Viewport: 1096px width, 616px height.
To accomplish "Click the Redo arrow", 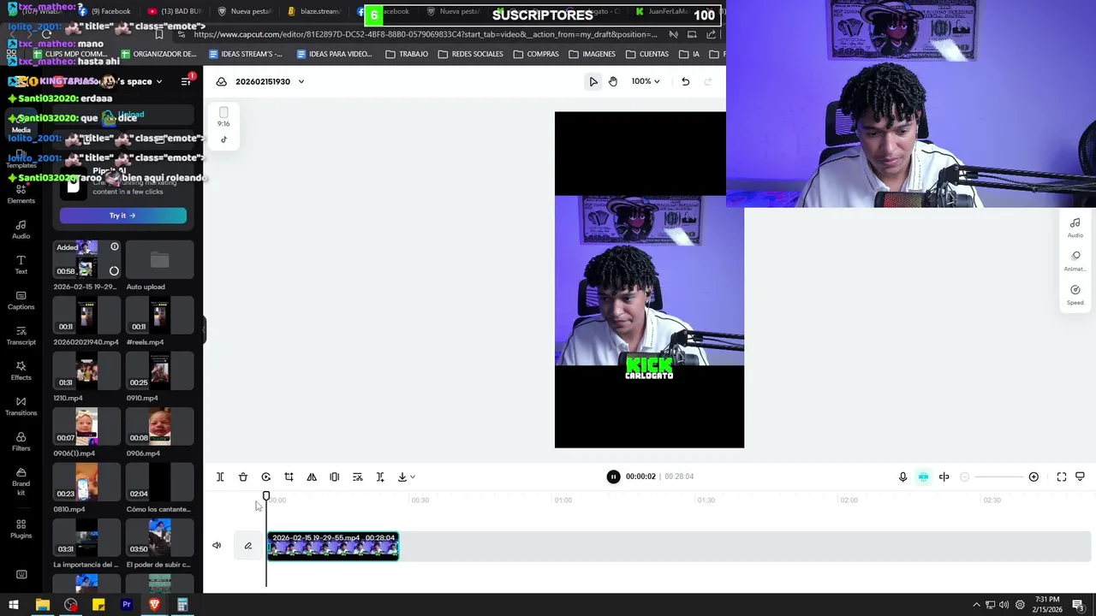I will pos(707,81).
